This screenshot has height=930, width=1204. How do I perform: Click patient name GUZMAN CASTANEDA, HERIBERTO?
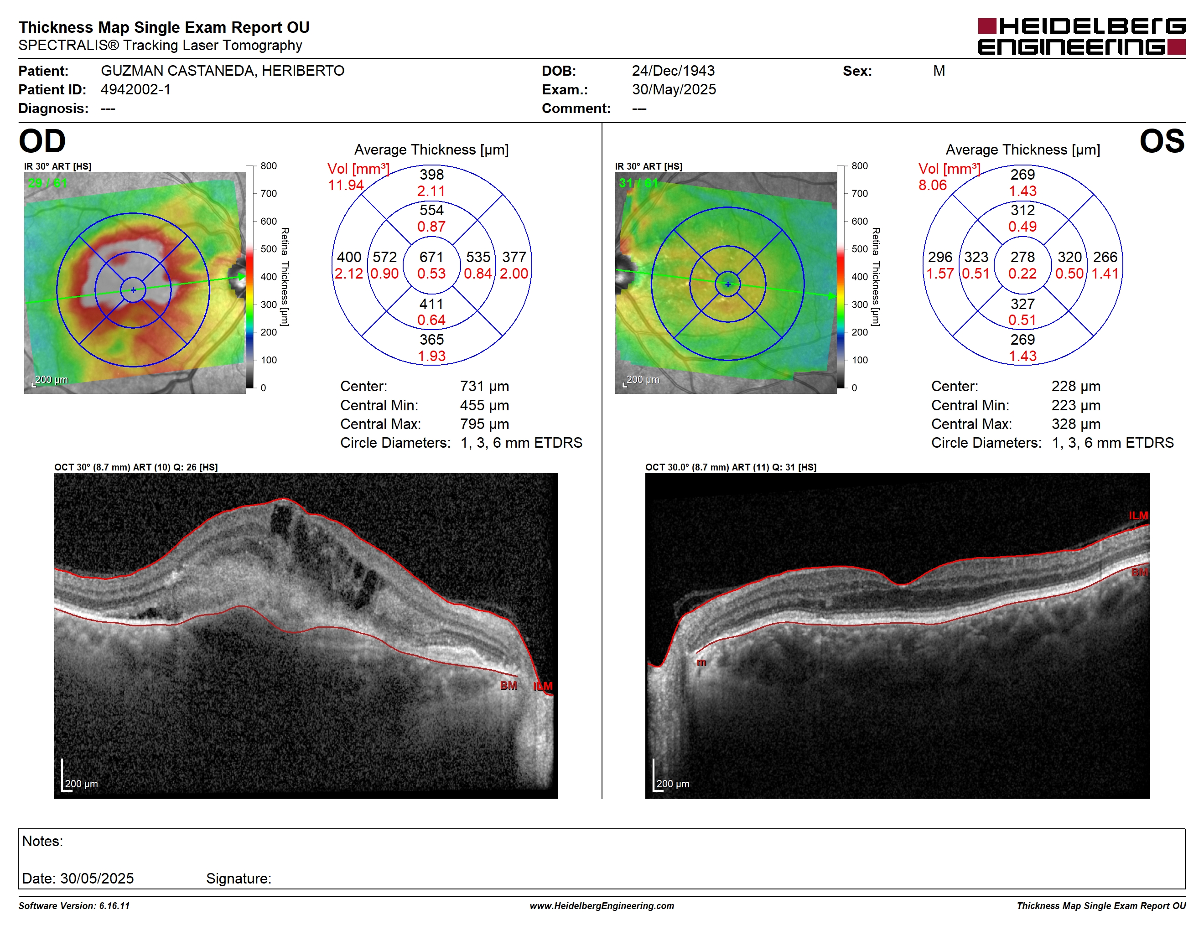pos(223,71)
